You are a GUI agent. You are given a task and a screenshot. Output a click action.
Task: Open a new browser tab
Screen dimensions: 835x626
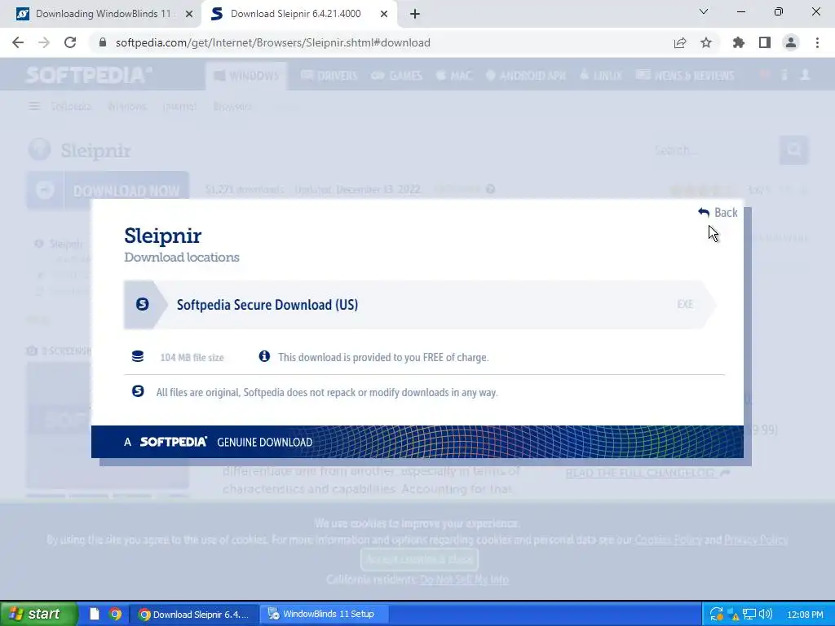pos(415,15)
